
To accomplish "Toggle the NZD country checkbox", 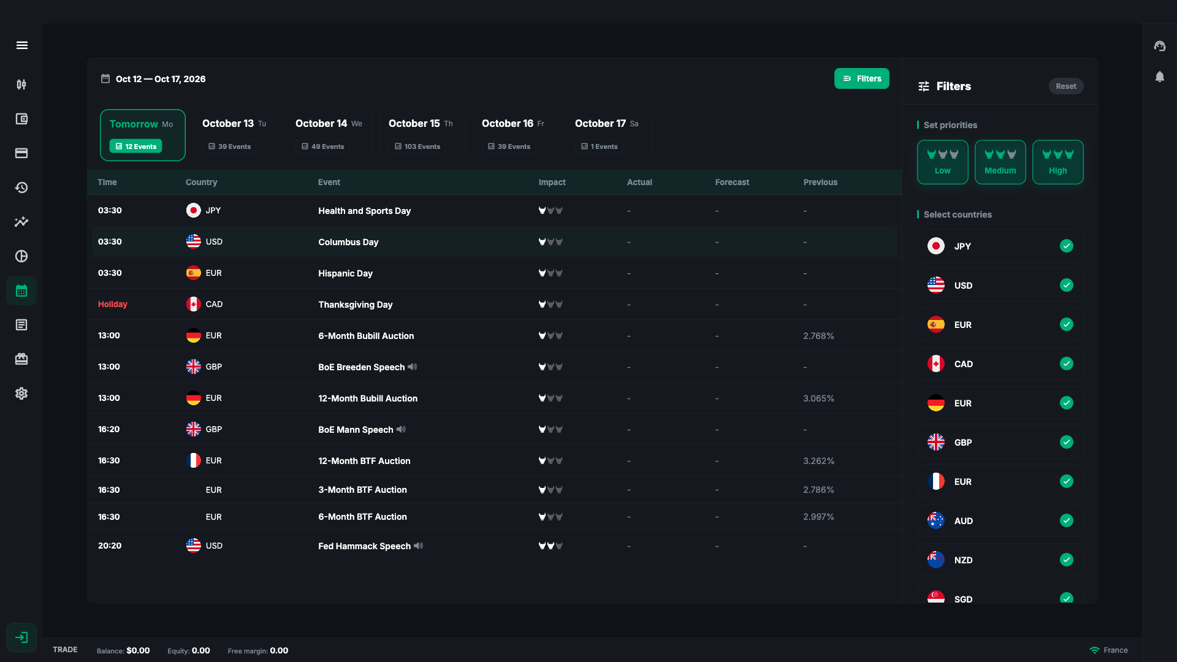I will (1067, 560).
